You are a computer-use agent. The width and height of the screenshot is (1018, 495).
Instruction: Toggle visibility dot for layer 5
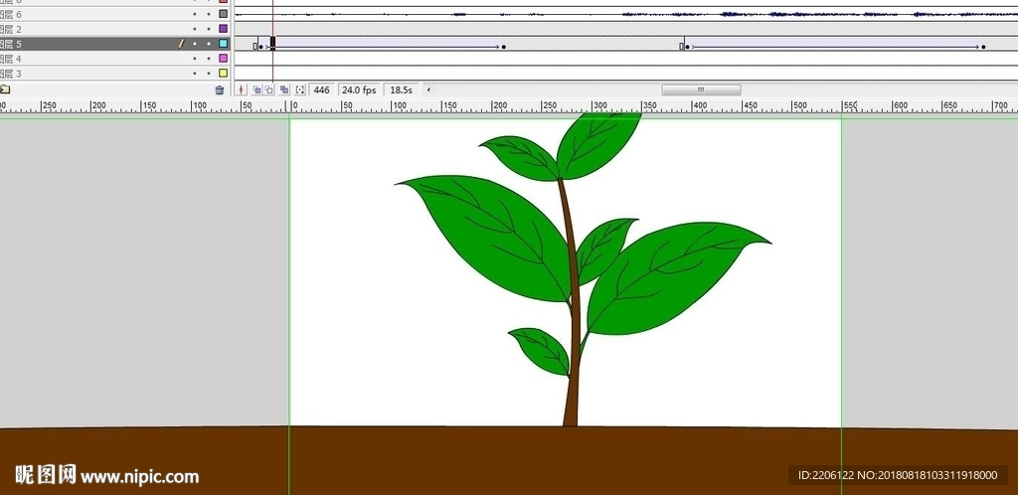point(194,44)
